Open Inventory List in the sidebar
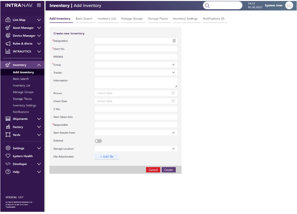This screenshot has height=214, width=297. [22, 85]
